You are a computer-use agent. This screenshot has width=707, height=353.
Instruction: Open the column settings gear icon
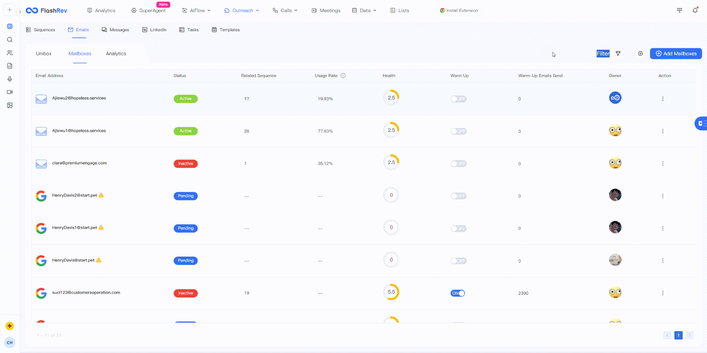coord(640,53)
